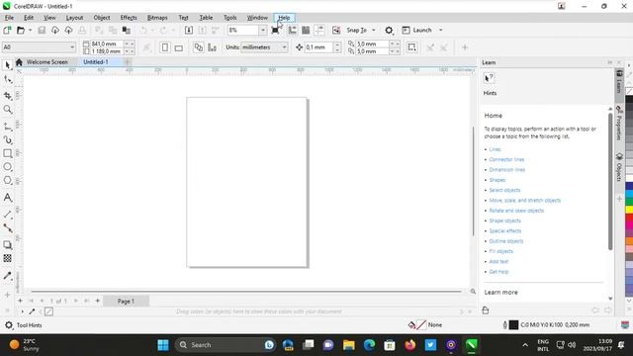633x356 pixels.
Task: Open the Connector lines topic link
Action: click(x=506, y=159)
